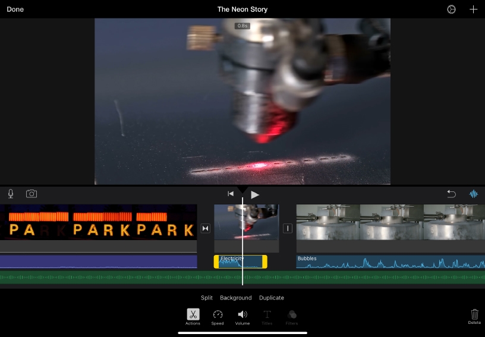Open project settings gear icon
485x337 pixels.
point(451,10)
